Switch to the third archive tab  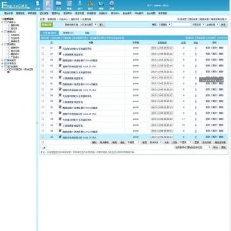pyautogui.click(x=87, y=33)
